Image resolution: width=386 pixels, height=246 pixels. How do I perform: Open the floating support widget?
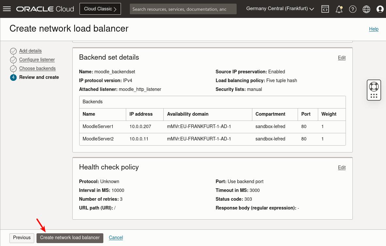pyautogui.click(x=374, y=90)
